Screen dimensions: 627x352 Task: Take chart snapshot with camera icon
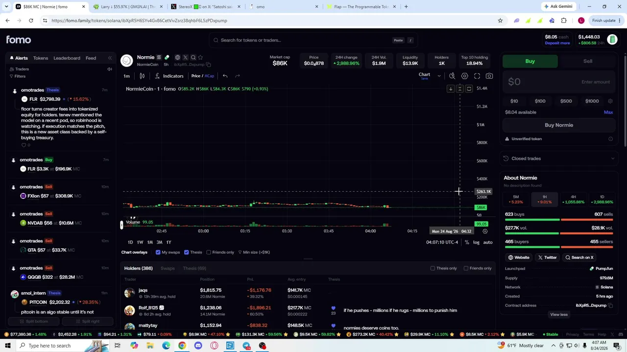coord(489,76)
